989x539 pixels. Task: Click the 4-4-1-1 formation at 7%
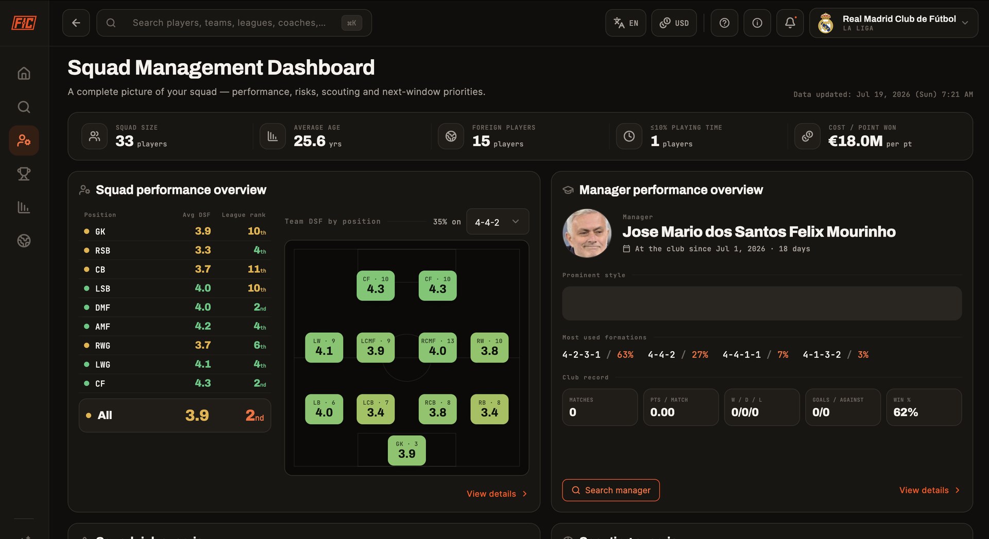[x=756, y=355]
